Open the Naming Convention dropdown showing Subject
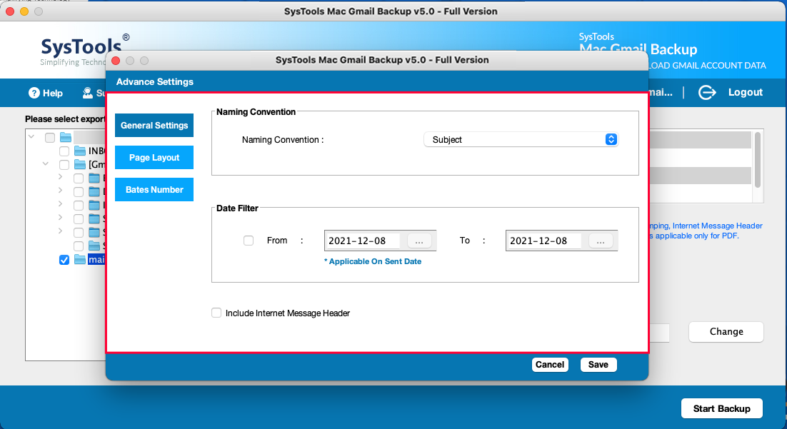Viewport: 787px width, 429px height. point(521,139)
